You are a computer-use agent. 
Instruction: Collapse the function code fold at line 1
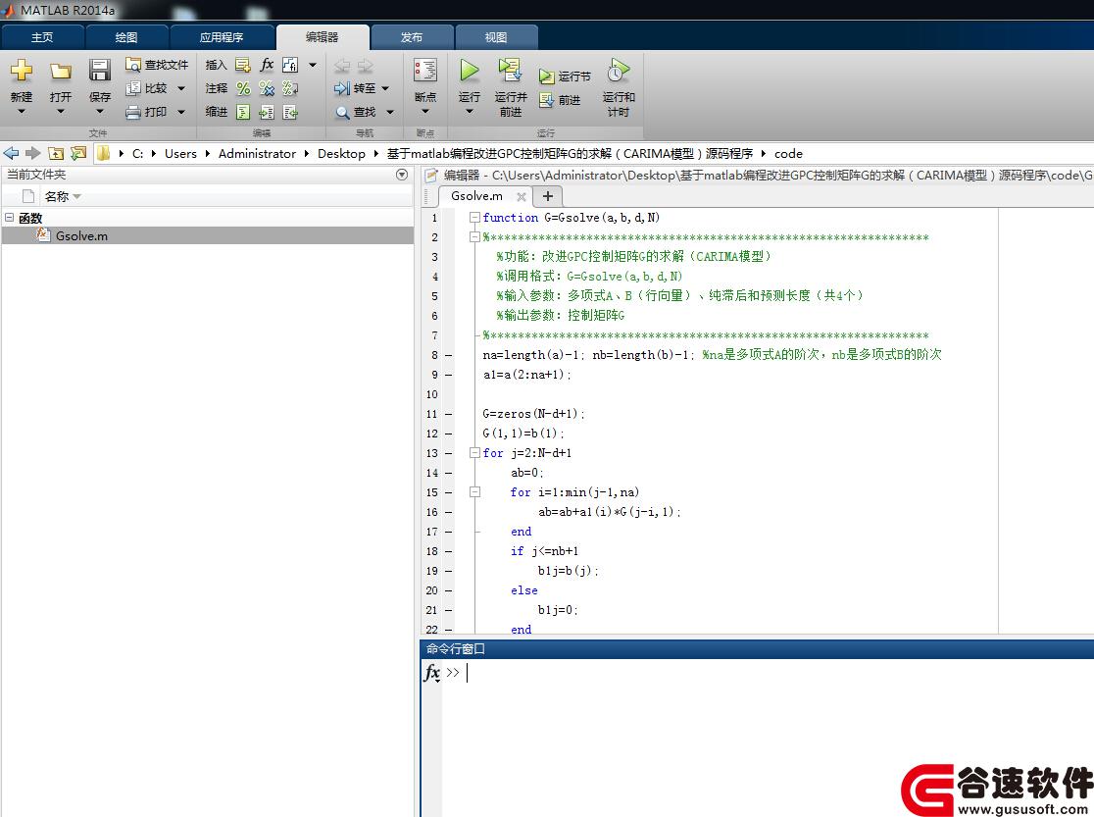(474, 217)
